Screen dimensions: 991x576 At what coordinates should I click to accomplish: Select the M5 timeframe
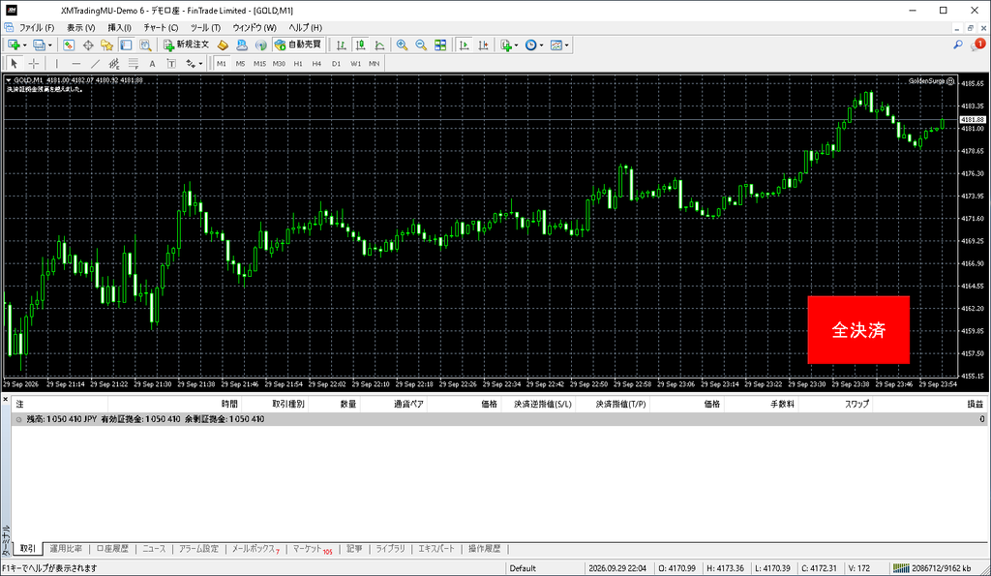[x=240, y=63]
